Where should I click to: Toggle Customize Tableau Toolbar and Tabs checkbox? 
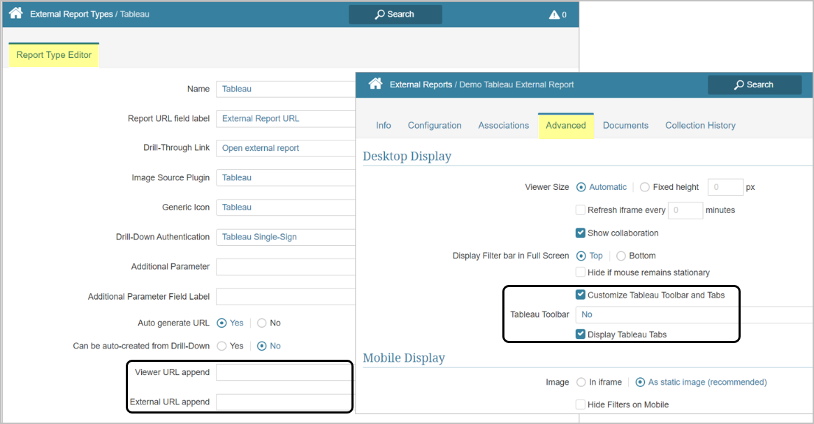click(x=581, y=295)
